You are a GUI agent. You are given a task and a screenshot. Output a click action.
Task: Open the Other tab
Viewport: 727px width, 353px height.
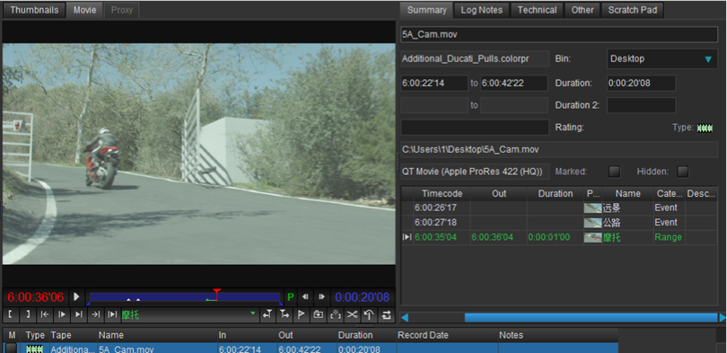(x=582, y=10)
